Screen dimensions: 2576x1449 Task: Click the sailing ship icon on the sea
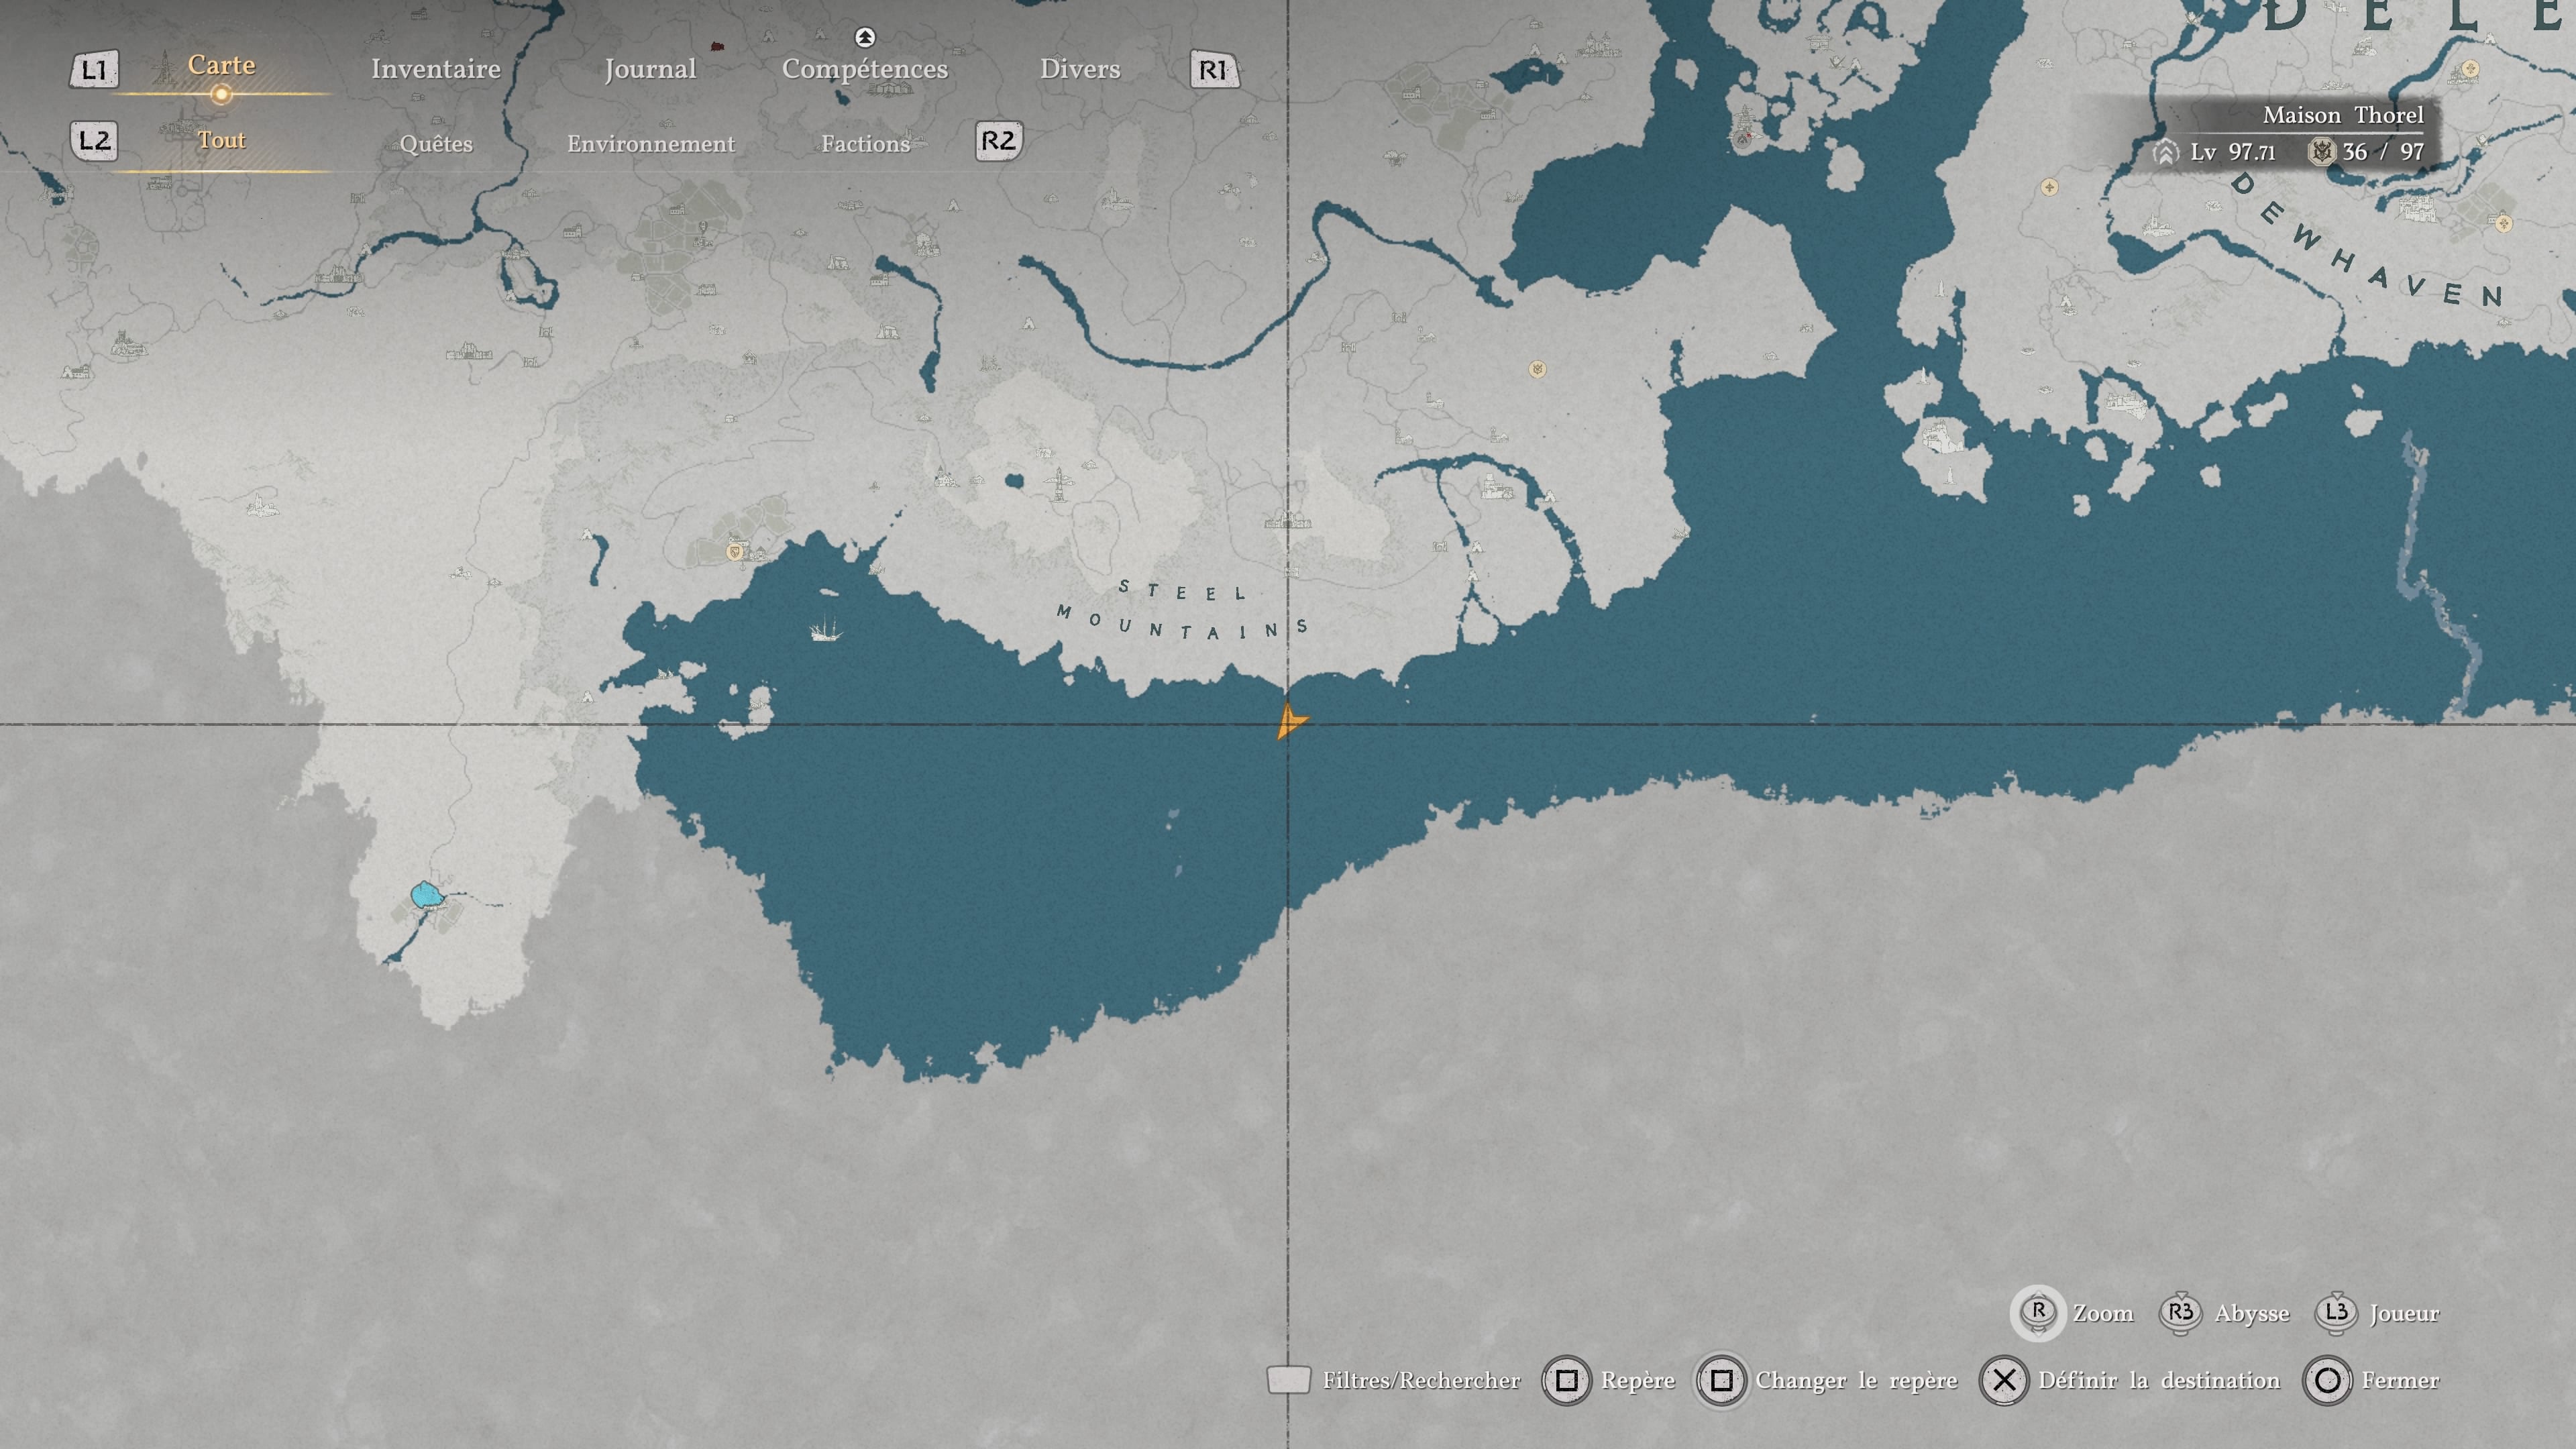click(x=825, y=628)
